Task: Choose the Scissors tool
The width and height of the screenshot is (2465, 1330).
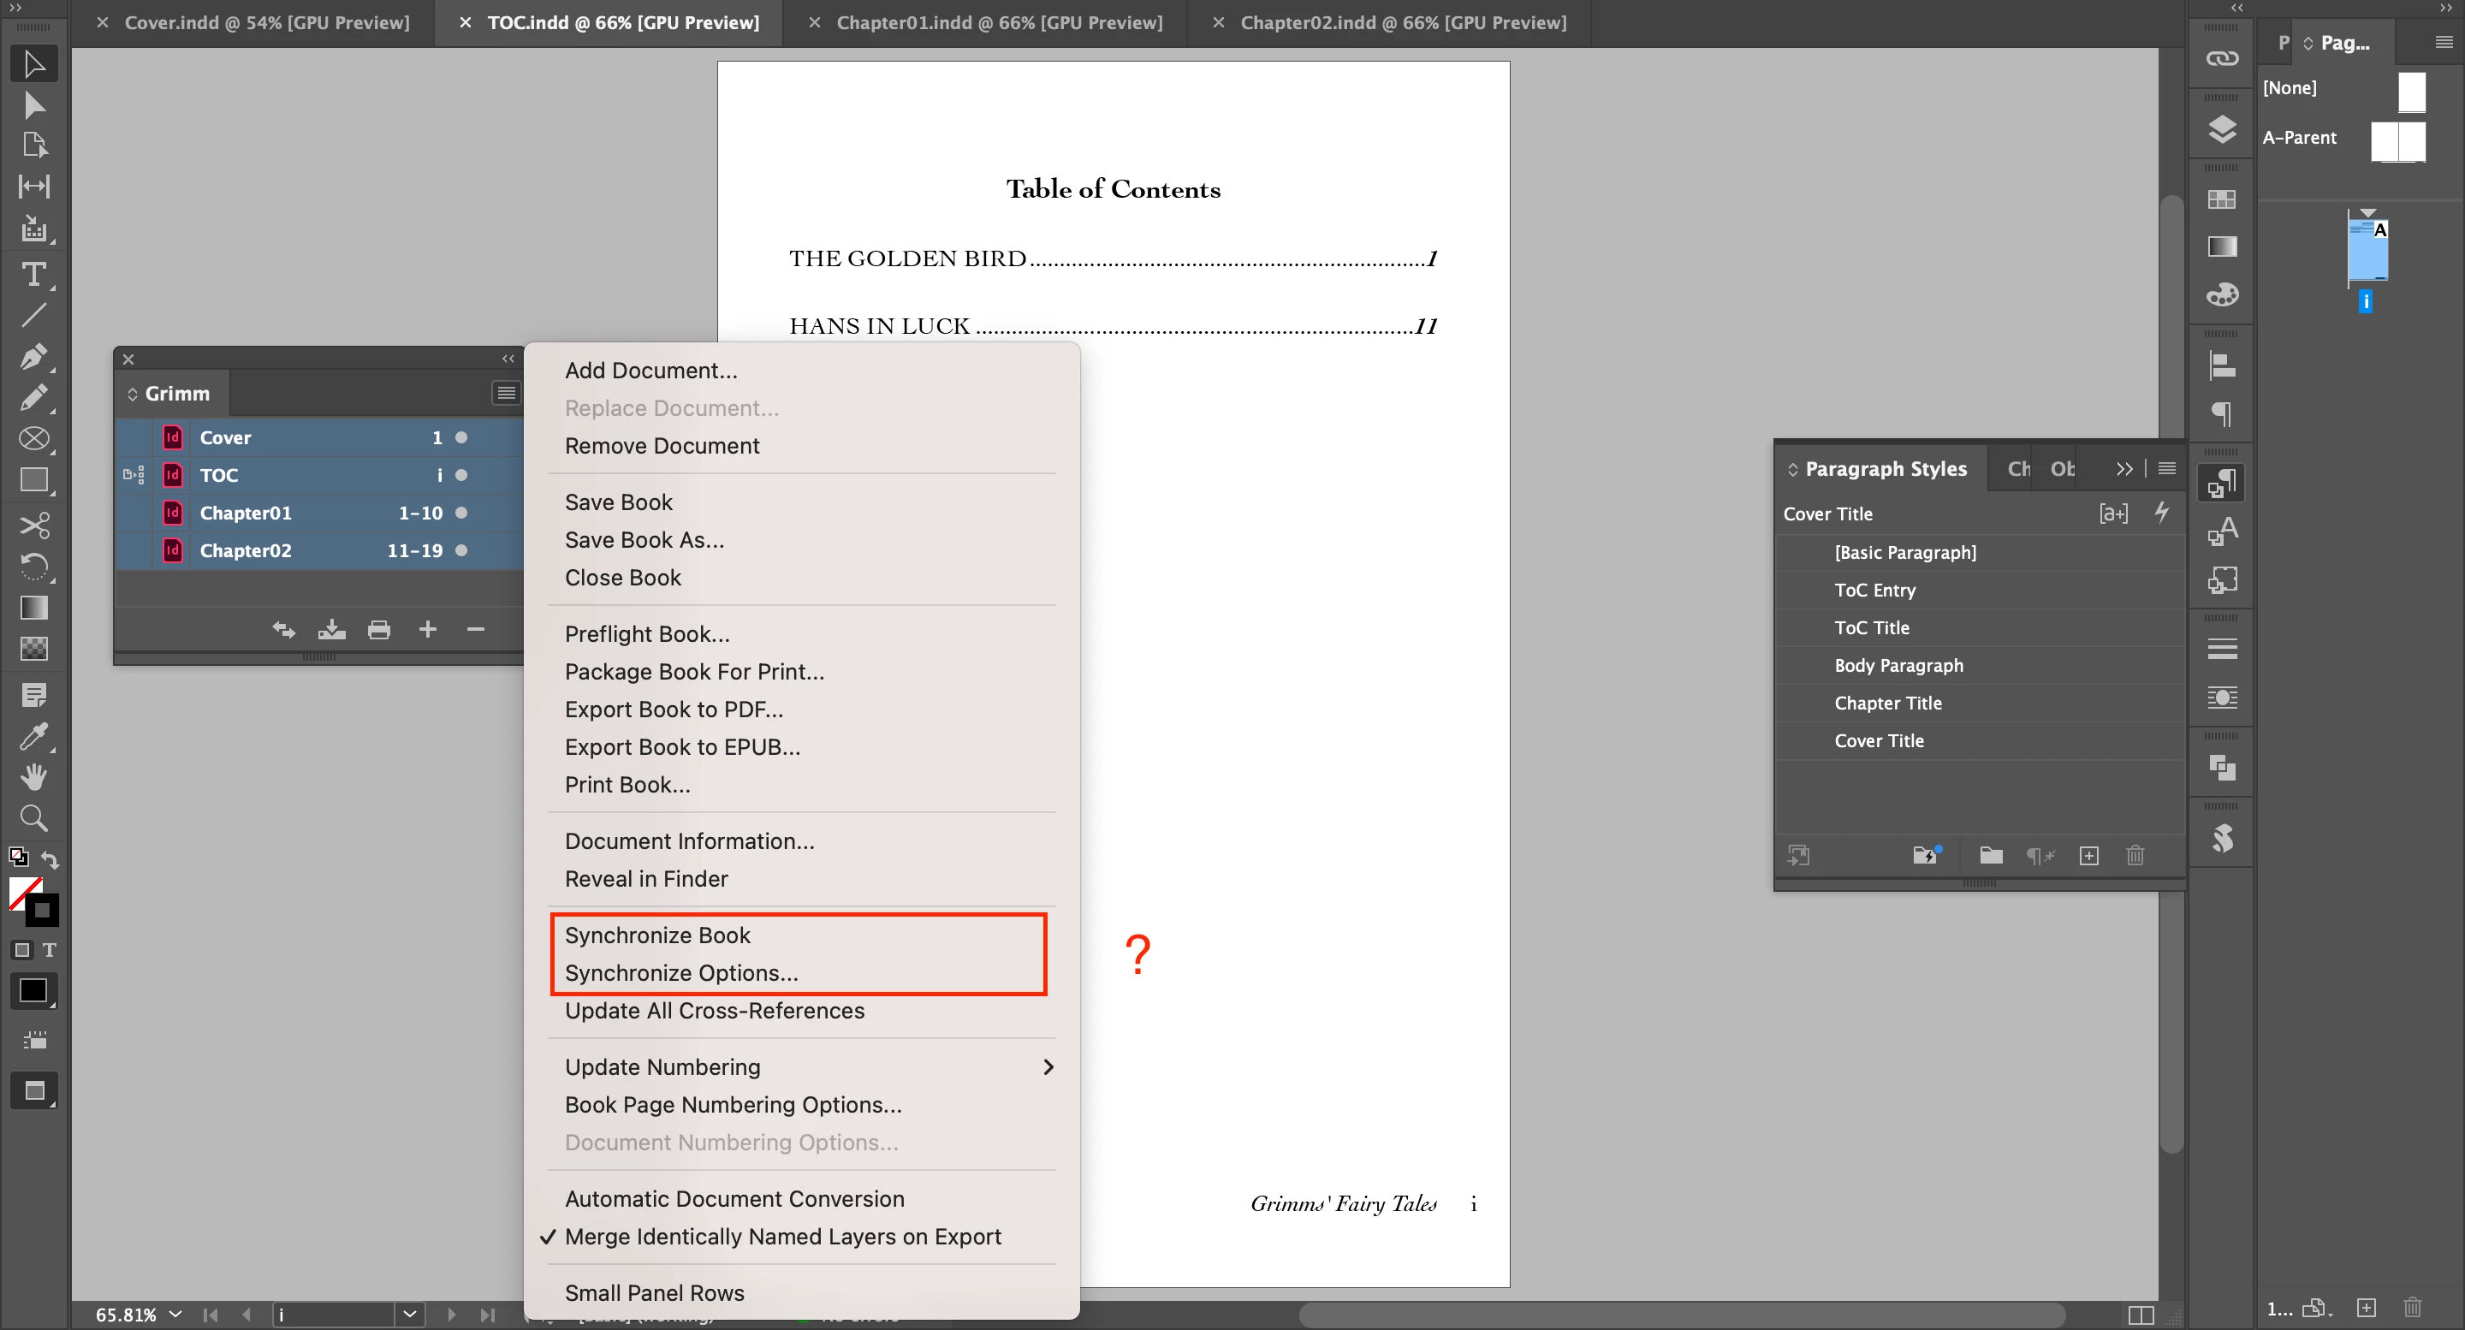Action: [x=33, y=525]
